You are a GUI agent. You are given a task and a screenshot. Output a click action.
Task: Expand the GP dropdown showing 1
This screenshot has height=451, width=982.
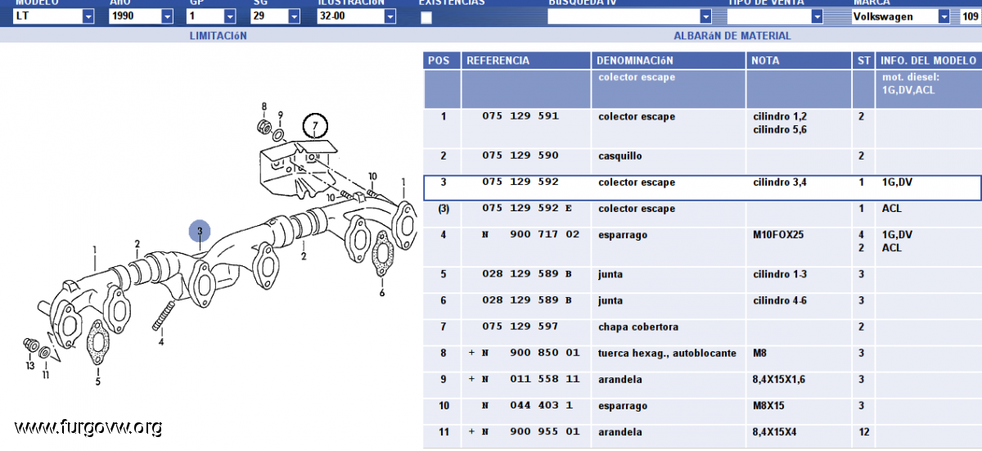click(x=211, y=16)
